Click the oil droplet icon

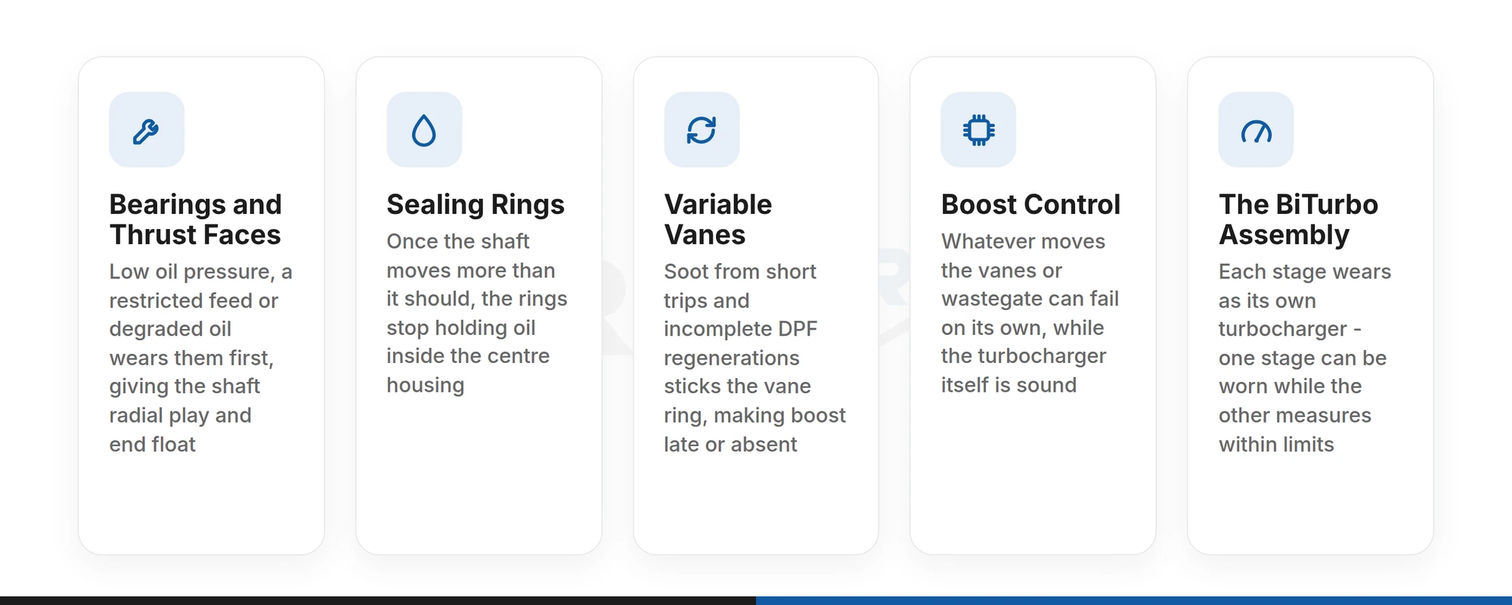pyautogui.click(x=424, y=130)
